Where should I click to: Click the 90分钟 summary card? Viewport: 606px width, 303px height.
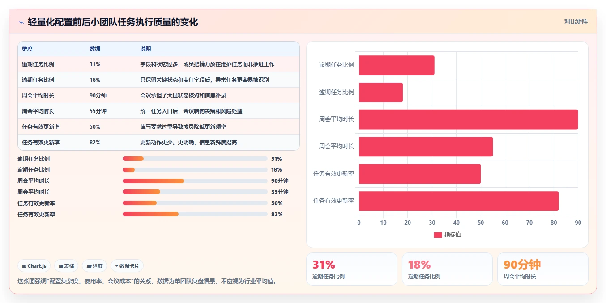tap(543, 269)
